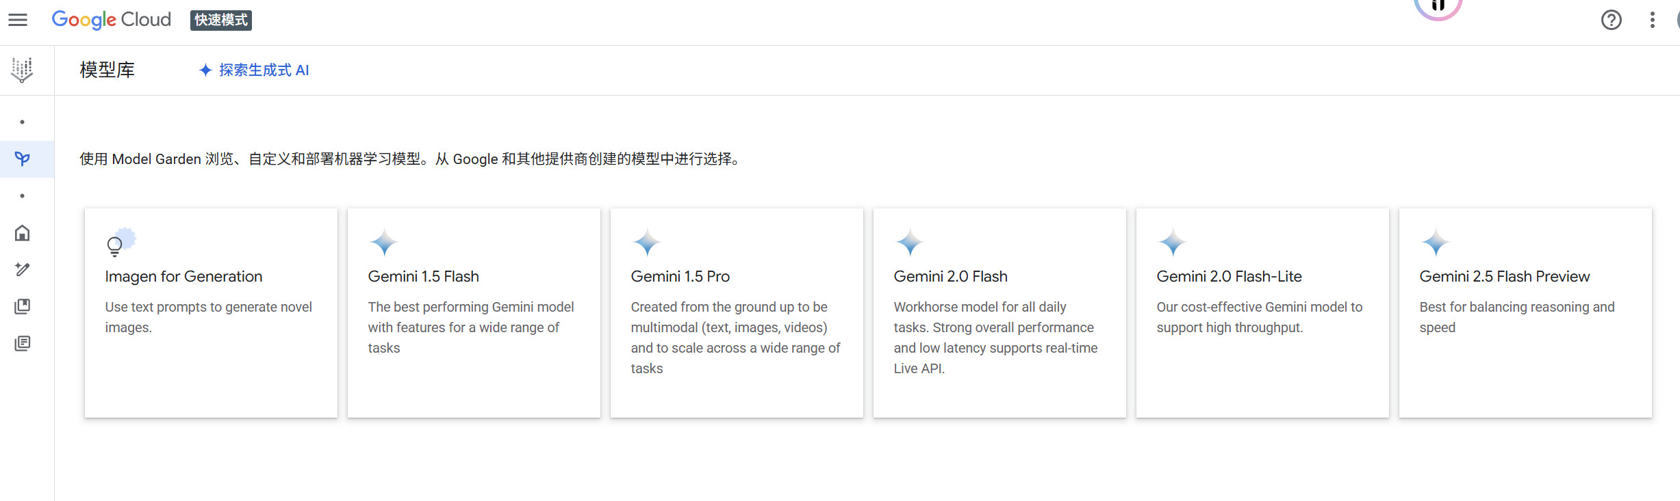
Task: Open the Imagen for Generation card
Action: click(211, 312)
